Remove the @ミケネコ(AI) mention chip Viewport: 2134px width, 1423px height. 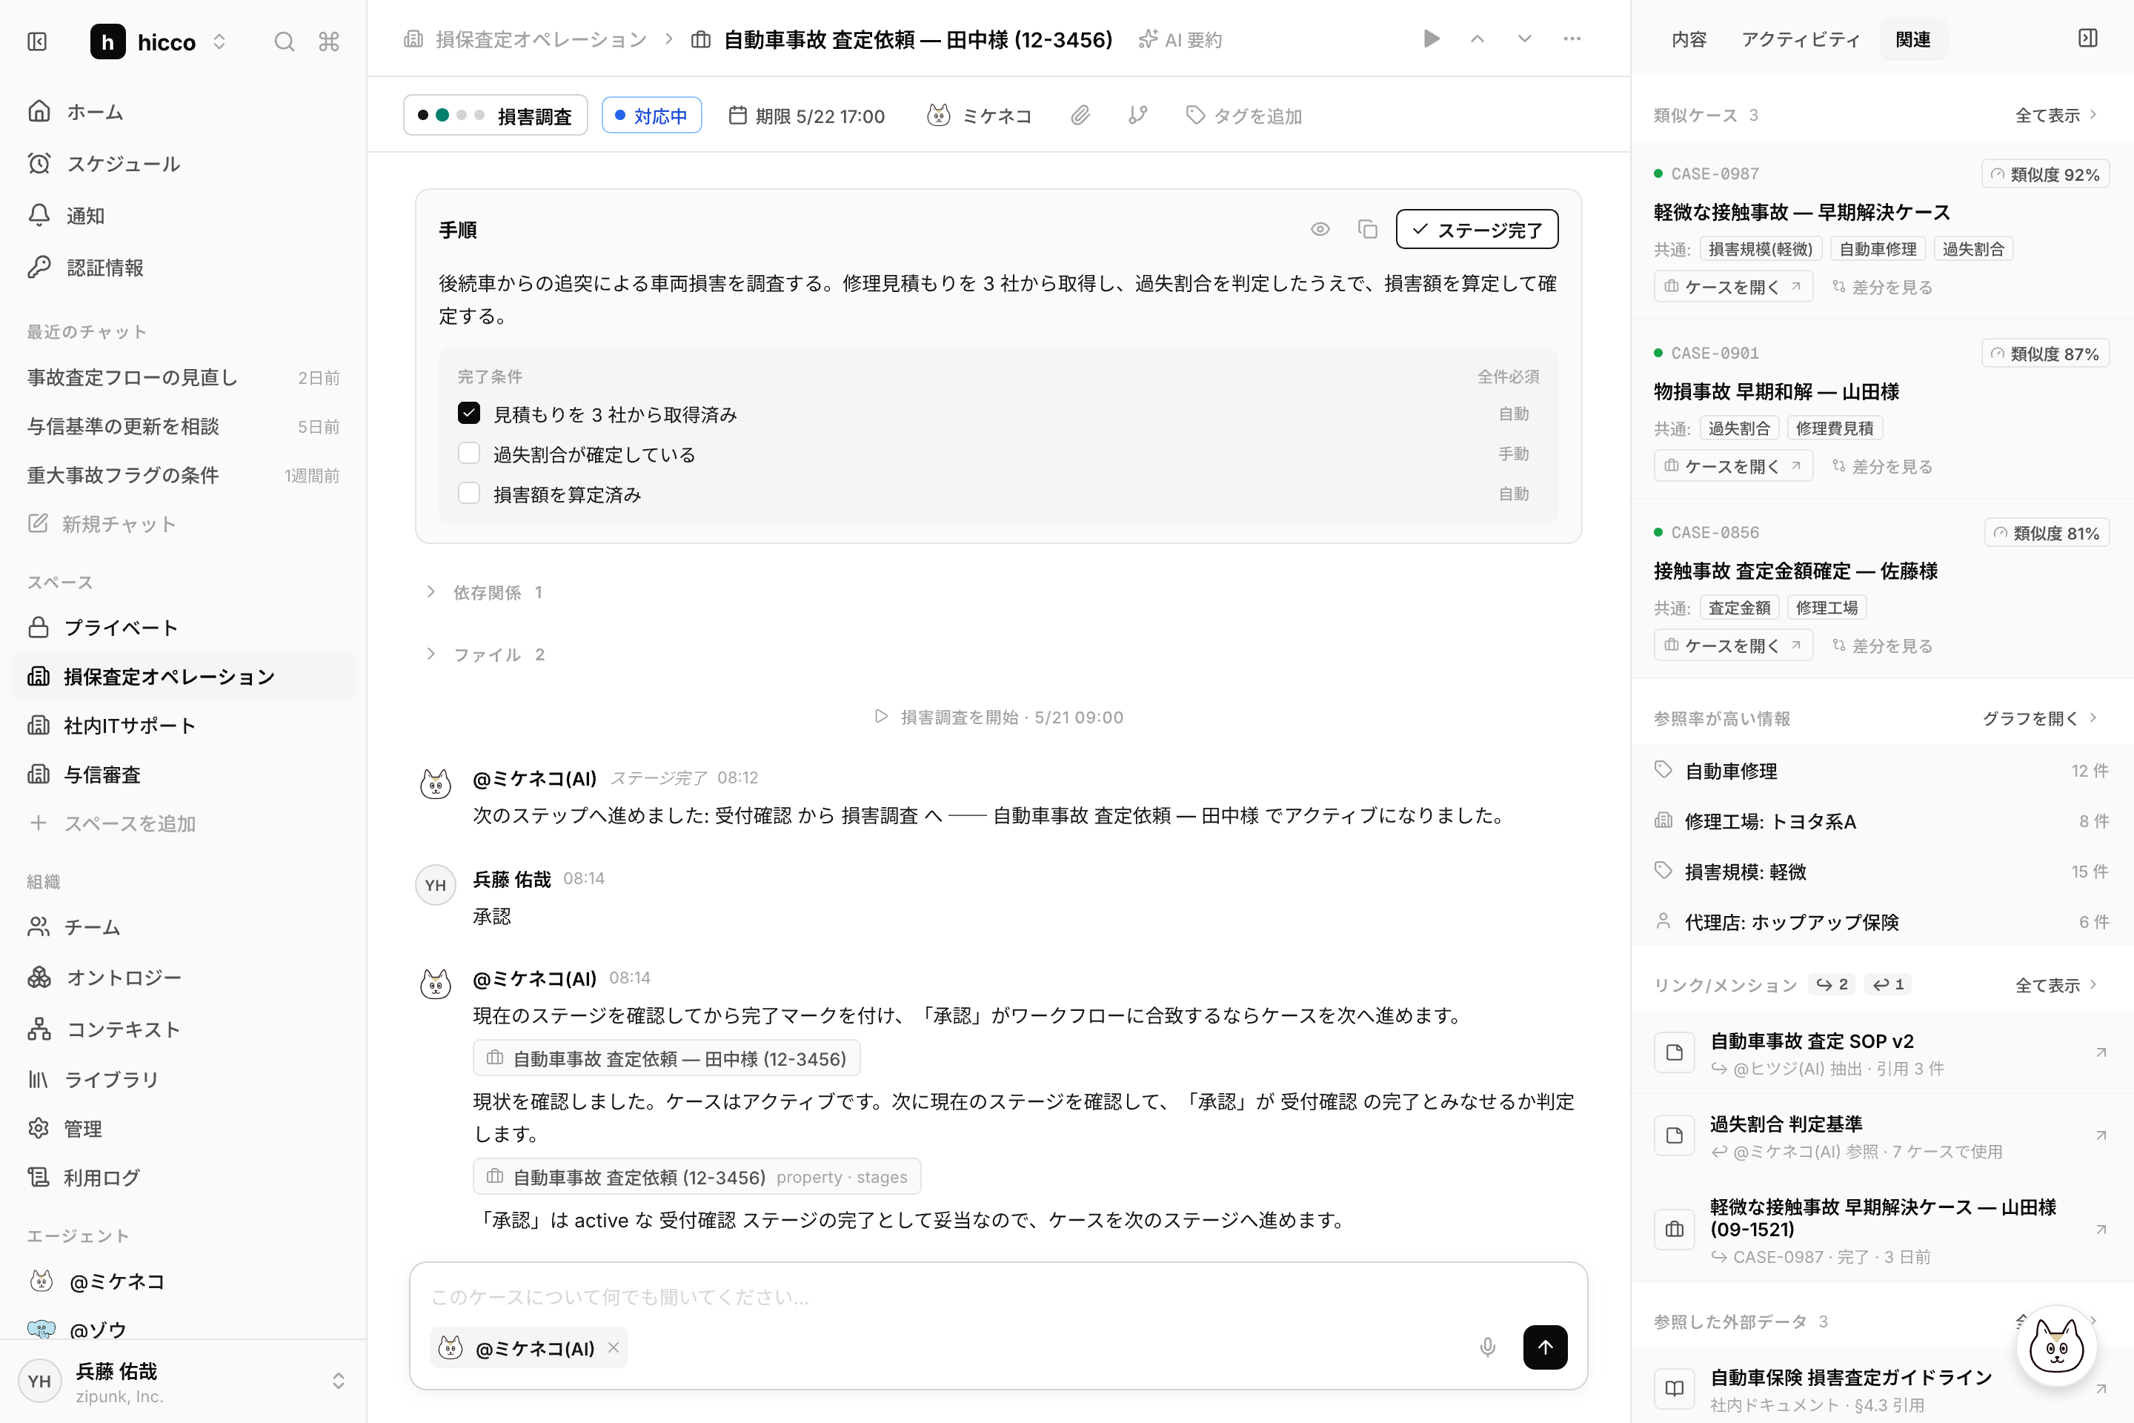[x=614, y=1347]
